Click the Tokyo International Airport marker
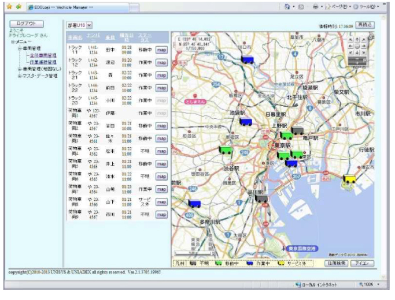395x300 pixels. 302,249
